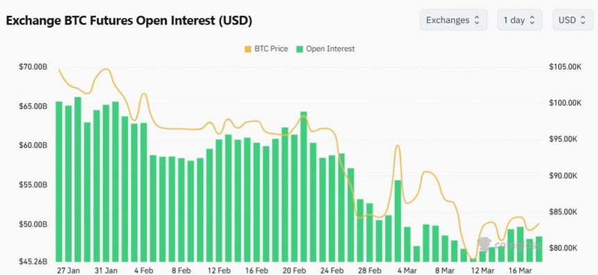Click the $70.00B left axis label

tap(33, 68)
